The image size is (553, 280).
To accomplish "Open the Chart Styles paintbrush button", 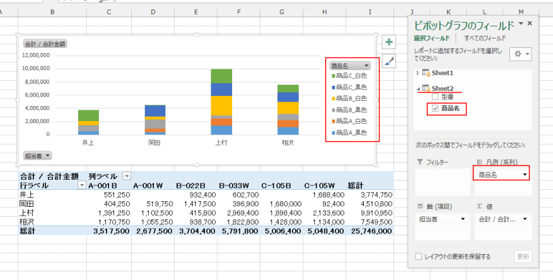I will pos(389,61).
